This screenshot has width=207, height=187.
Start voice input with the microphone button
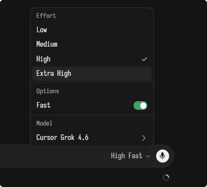click(163, 156)
